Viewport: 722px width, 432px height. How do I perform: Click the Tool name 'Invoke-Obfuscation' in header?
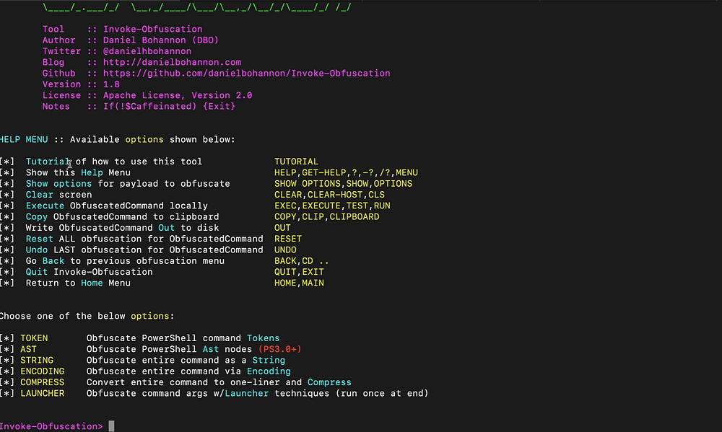coord(153,29)
